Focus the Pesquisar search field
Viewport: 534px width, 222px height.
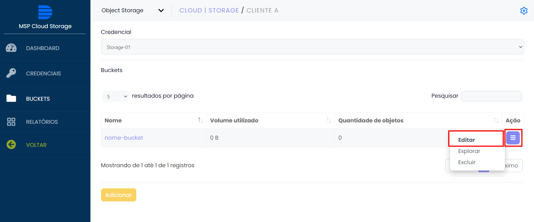(x=491, y=96)
